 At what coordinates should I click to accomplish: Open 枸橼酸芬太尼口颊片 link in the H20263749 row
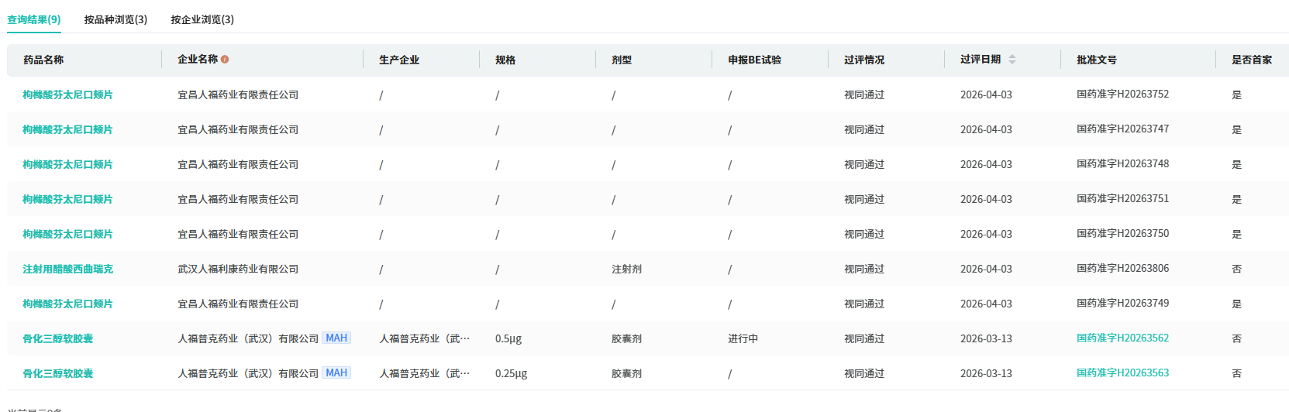click(x=67, y=304)
